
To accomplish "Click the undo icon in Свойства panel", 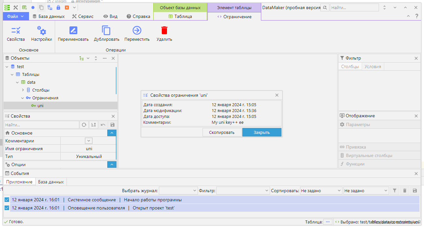I will click(103, 125).
